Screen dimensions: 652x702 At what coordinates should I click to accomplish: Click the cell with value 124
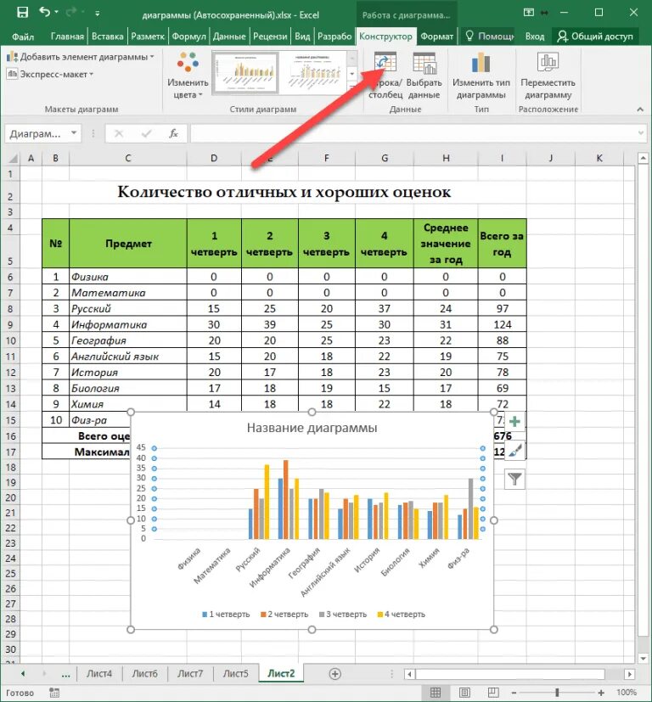[x=502, y=324]
